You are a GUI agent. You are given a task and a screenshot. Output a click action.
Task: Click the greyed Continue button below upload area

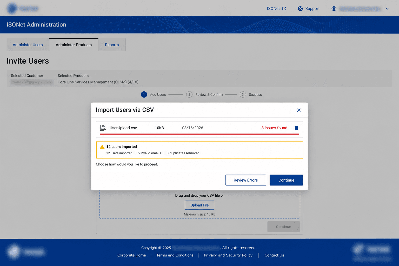pos(283,227)
